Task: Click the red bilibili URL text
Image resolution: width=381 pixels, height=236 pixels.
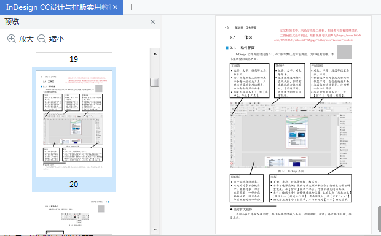Action: point(317,37)
